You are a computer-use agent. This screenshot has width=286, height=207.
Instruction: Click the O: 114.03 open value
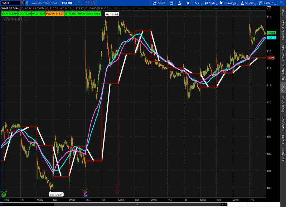pyautogui.click(x=52, y=8)
